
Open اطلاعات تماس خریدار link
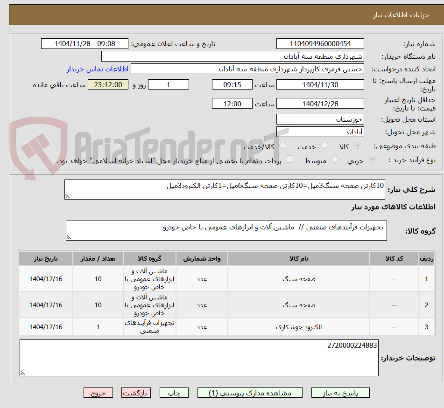click(x=98, y=69)
